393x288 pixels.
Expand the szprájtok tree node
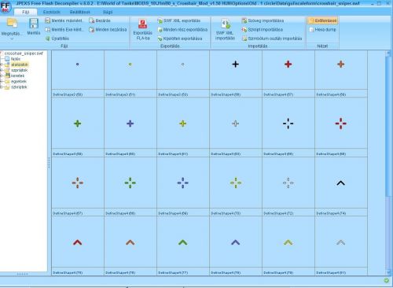click(x=2, y=70)
